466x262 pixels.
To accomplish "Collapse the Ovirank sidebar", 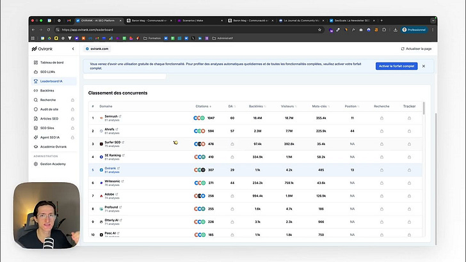I will click(73, 49).
